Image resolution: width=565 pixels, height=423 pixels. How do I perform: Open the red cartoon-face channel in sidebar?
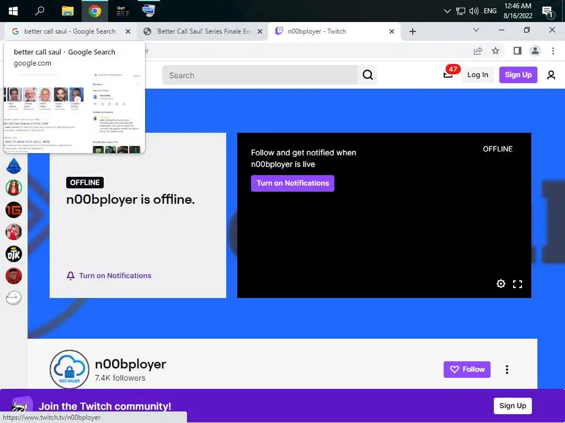14,276
